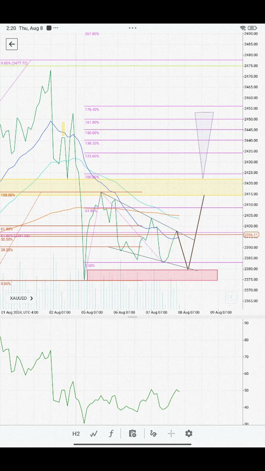265x471 pixels.
Task: Go back using the arrow button
Action: point(12,44)
